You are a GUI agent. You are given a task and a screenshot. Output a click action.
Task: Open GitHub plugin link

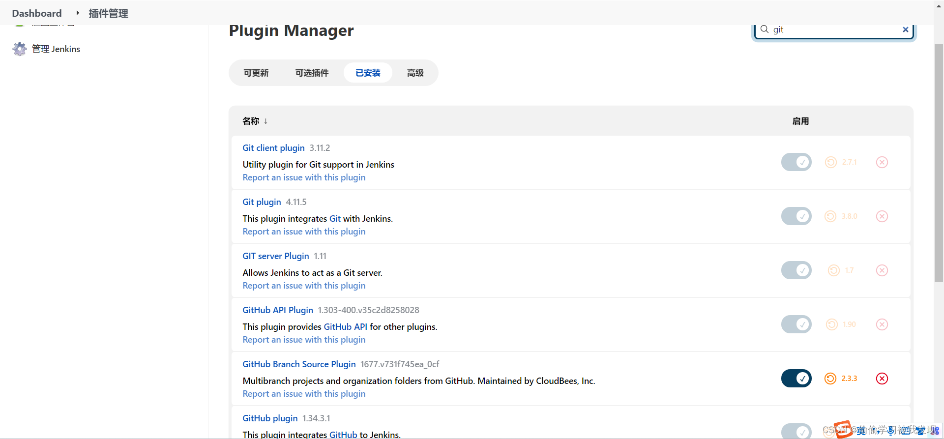270,418
